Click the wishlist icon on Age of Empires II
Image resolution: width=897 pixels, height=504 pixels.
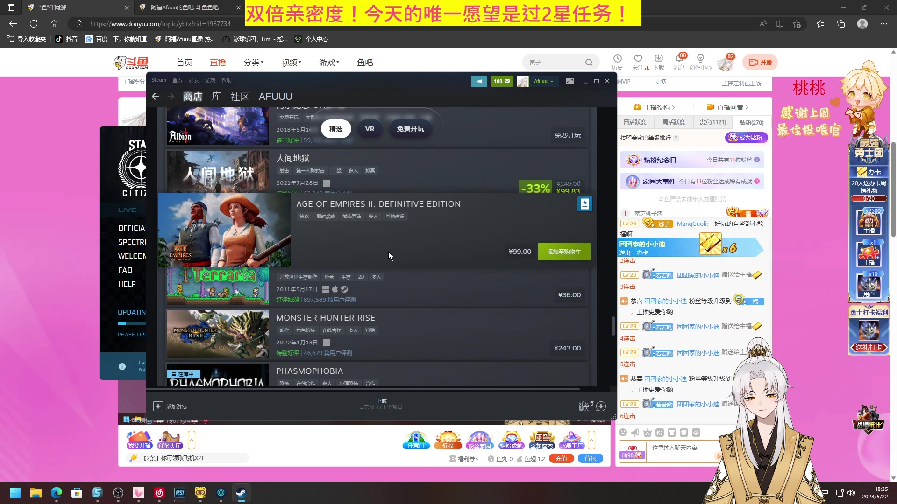[584, 204]
